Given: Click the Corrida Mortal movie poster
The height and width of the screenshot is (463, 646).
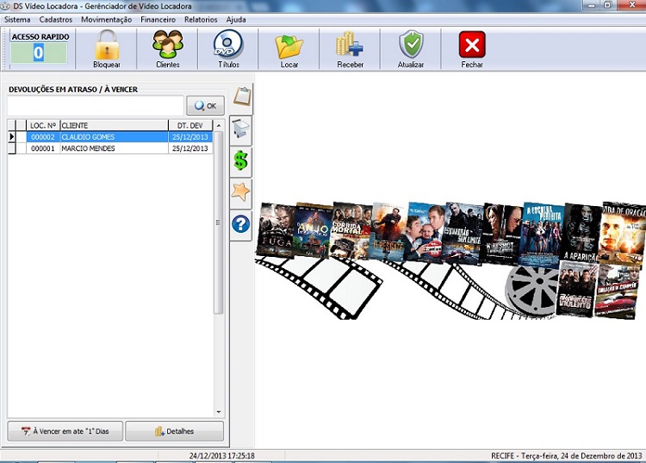Looking at the screenshot, I should [x=351, y=231].
